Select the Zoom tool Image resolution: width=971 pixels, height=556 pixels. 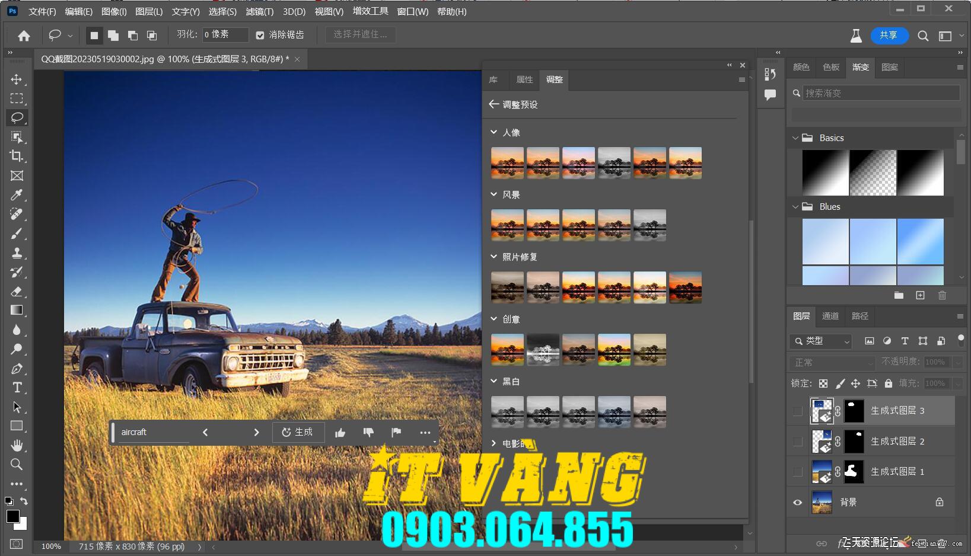17,465
